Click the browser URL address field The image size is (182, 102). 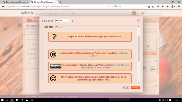click(x=57, y=7)
